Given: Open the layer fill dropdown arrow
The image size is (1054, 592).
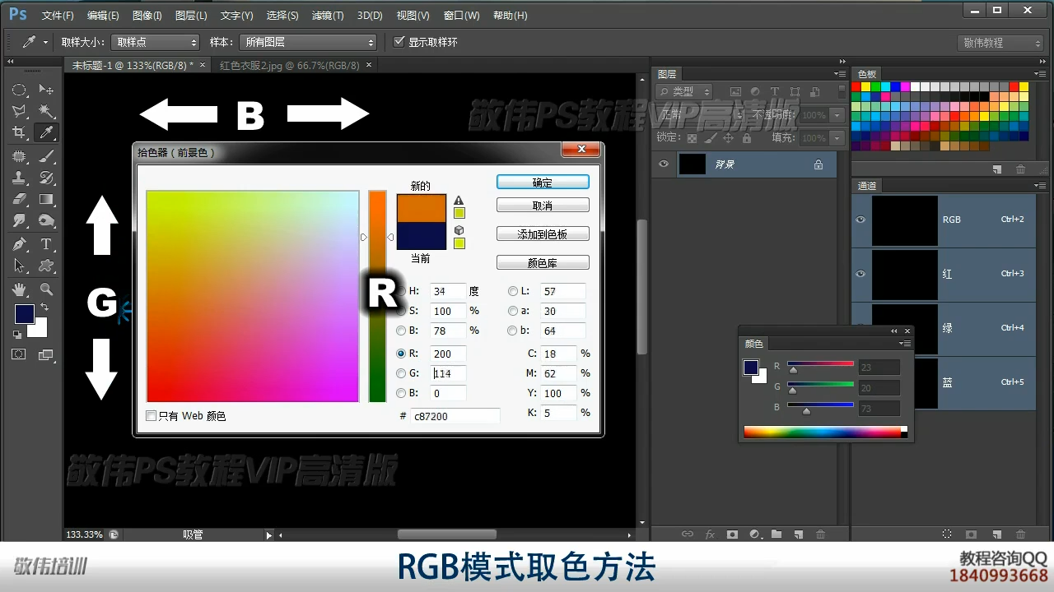Looking at the screenshot, I should [x=837, y=138].
